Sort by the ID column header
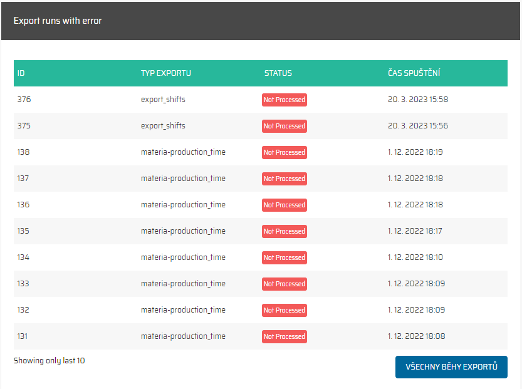 coord(21,73)
